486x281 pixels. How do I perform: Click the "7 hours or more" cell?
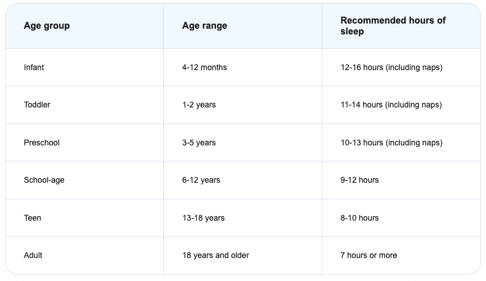(369, 255)
